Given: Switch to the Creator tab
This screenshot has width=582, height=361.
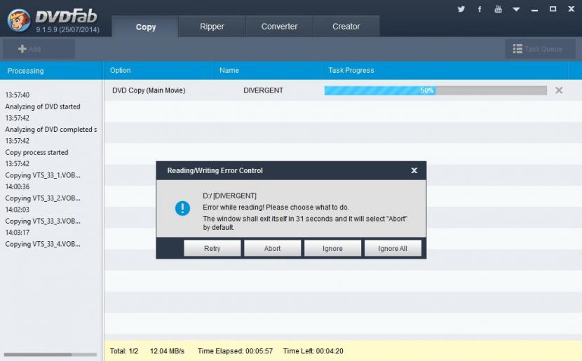Looking at the screenshot, I should click(346, 27).
